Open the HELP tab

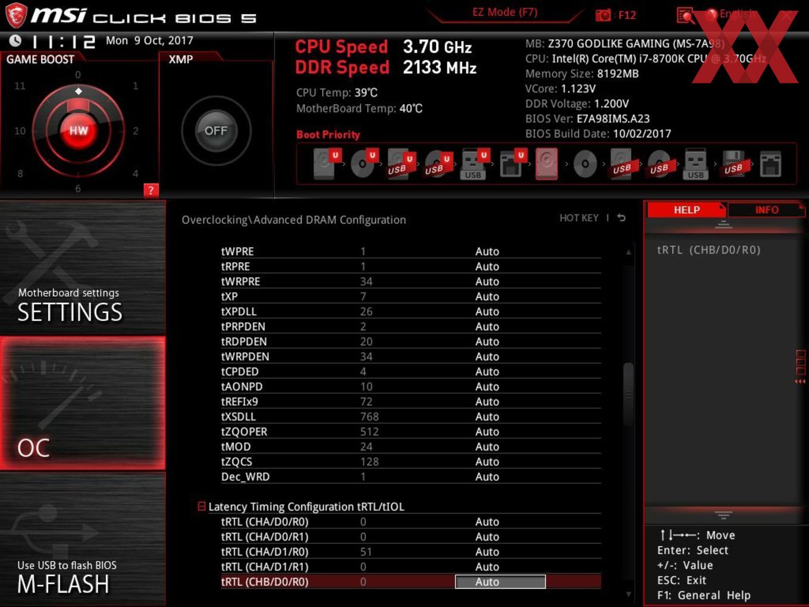(x=686, y=209)
